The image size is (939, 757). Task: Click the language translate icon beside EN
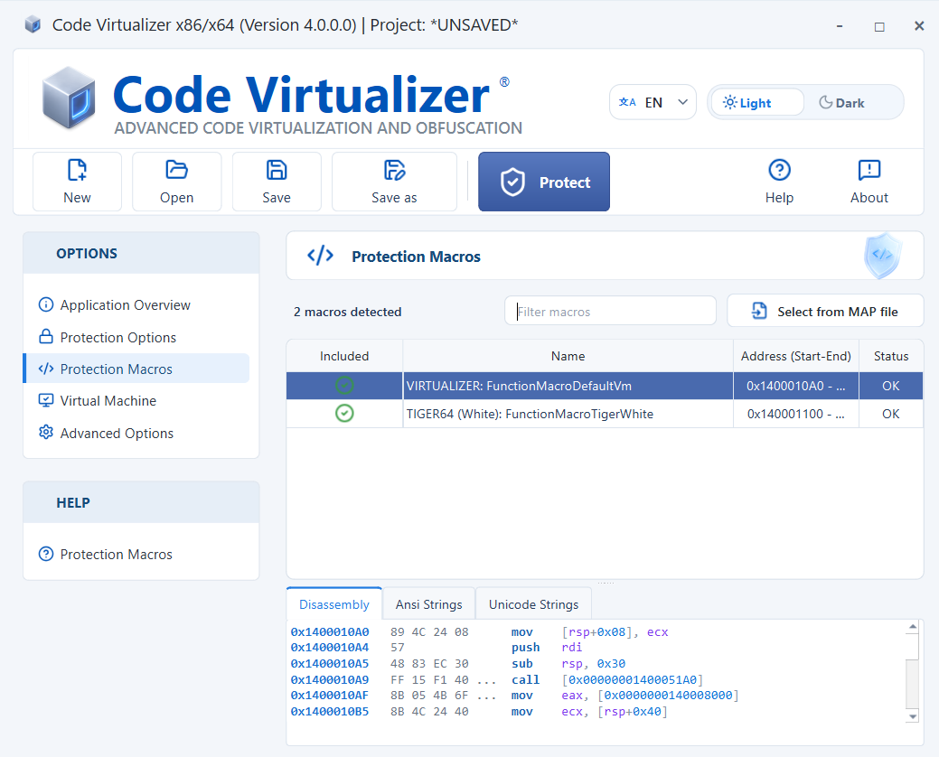pyautogui.click(x=627, y=102)
